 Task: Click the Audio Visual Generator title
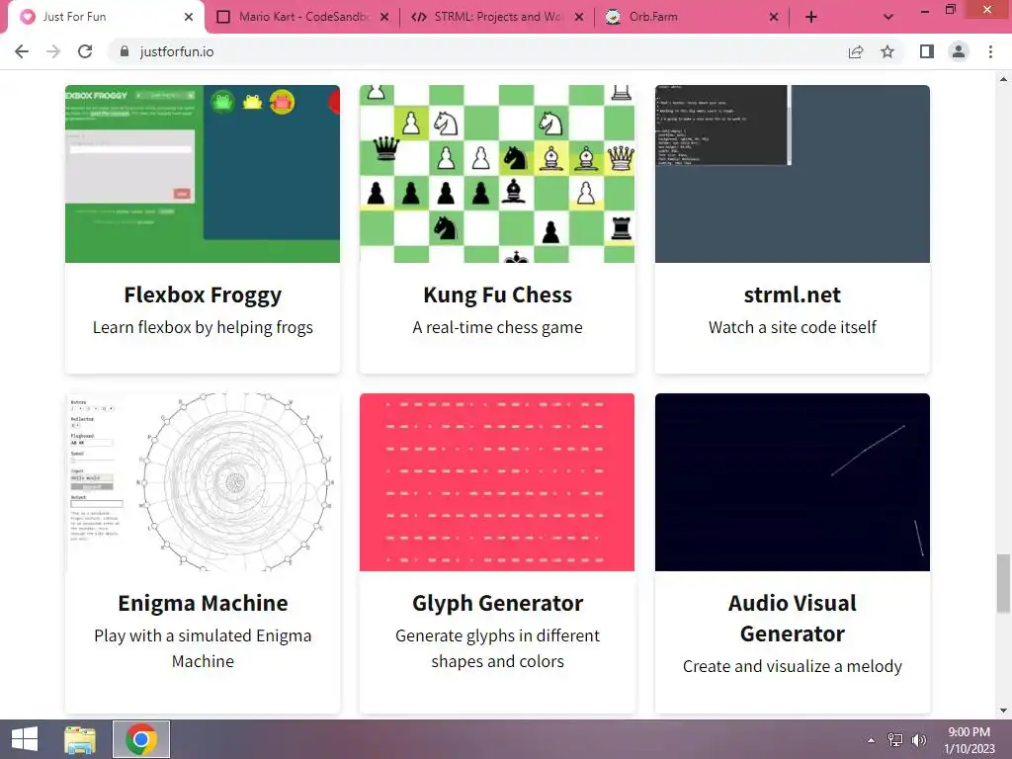pyautogui.click(x=793, y=619)
